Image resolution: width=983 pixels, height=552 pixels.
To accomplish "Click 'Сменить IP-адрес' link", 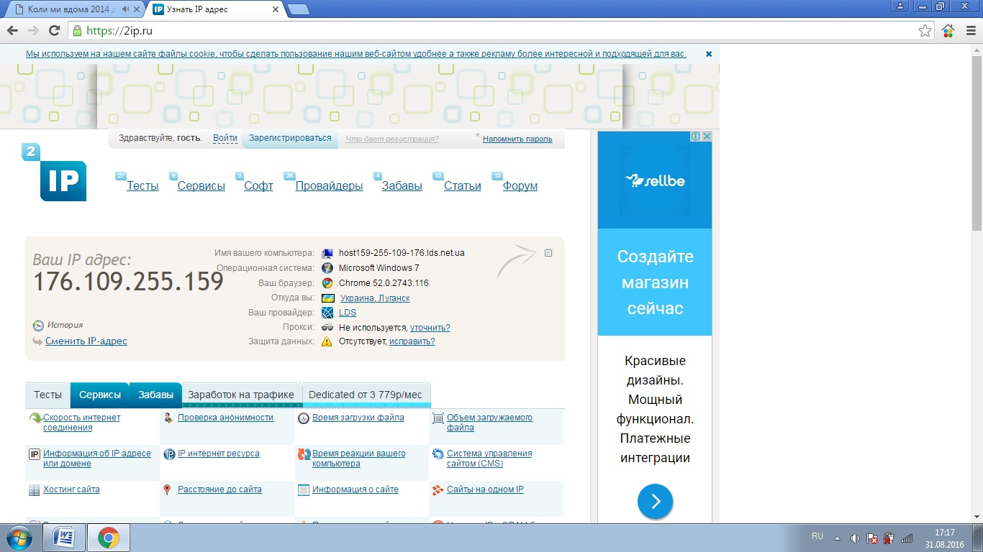I will (86, 341).
